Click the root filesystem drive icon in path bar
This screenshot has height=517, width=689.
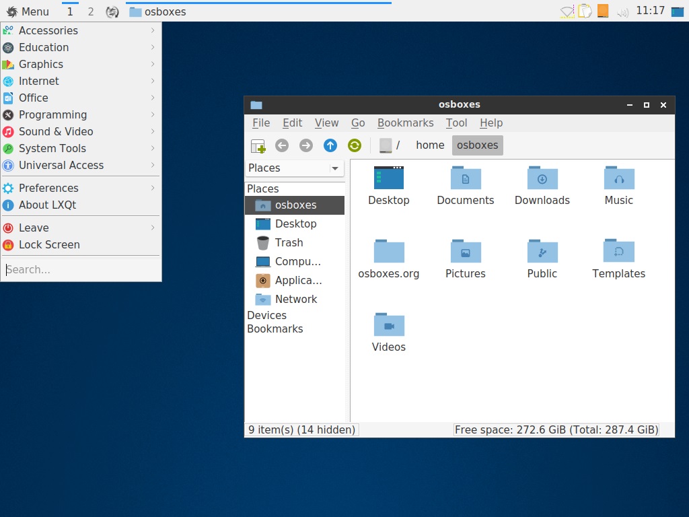pyautogui.click(x=386, y=145)
